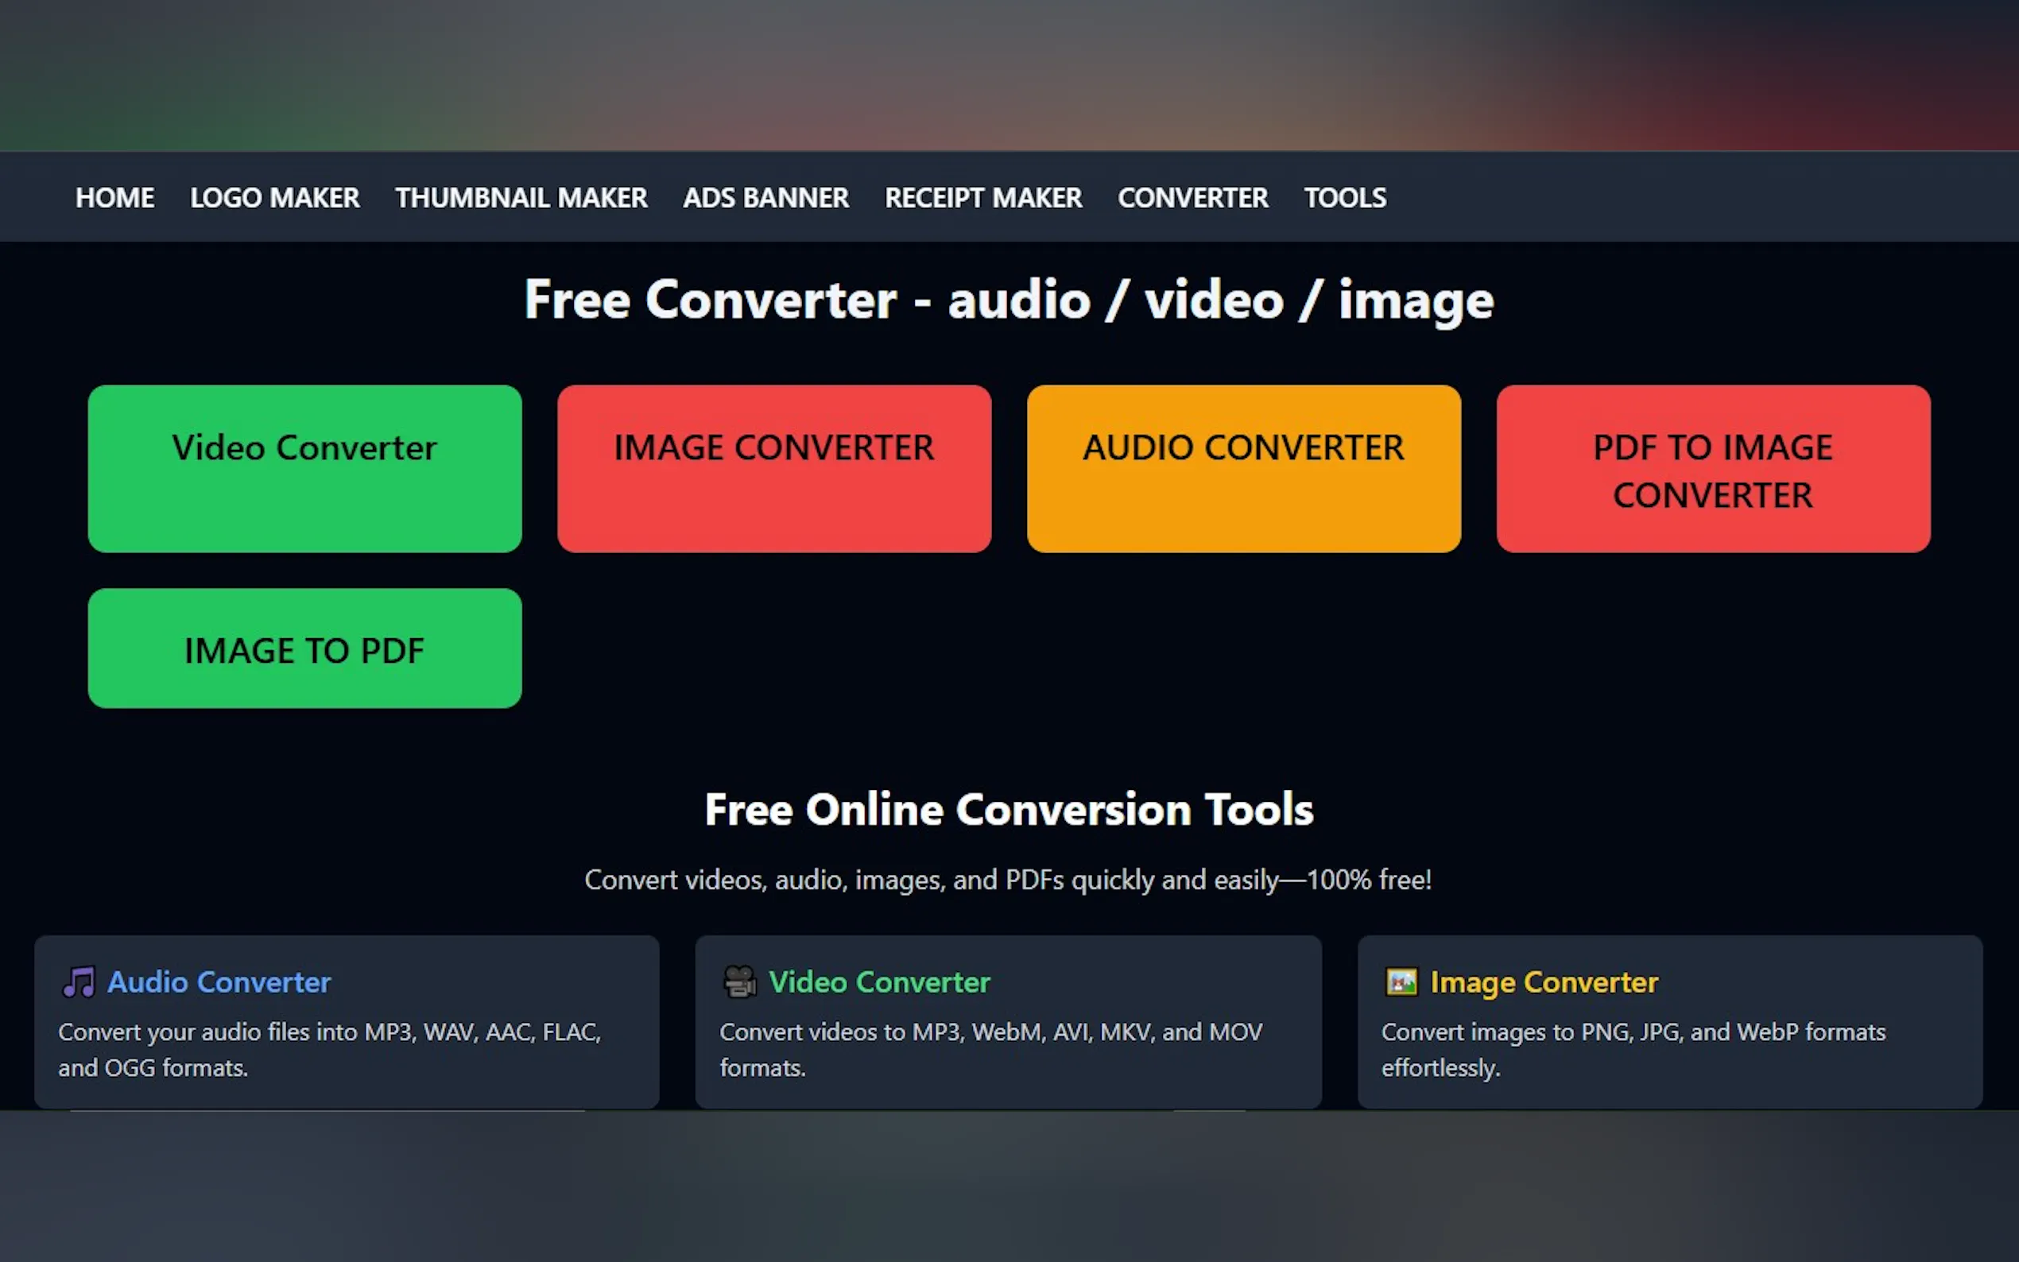
Task: Click the picture icon beside Image Converter
Action: click(x=1401, y=982)
